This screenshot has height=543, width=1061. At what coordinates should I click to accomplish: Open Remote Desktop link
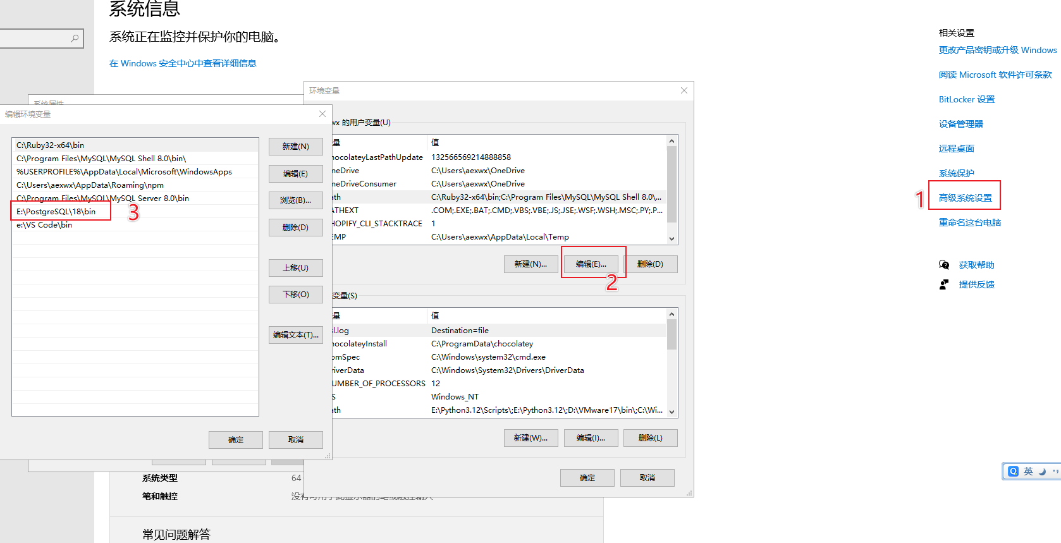coord(957,149)
